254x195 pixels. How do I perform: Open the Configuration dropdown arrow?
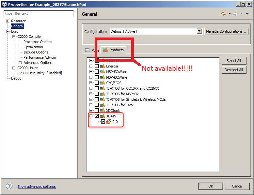pyautogui.click(x=199, y=31)
